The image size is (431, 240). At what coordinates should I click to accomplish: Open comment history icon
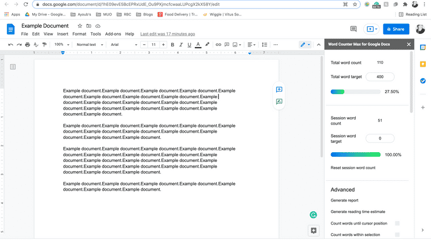353,29
